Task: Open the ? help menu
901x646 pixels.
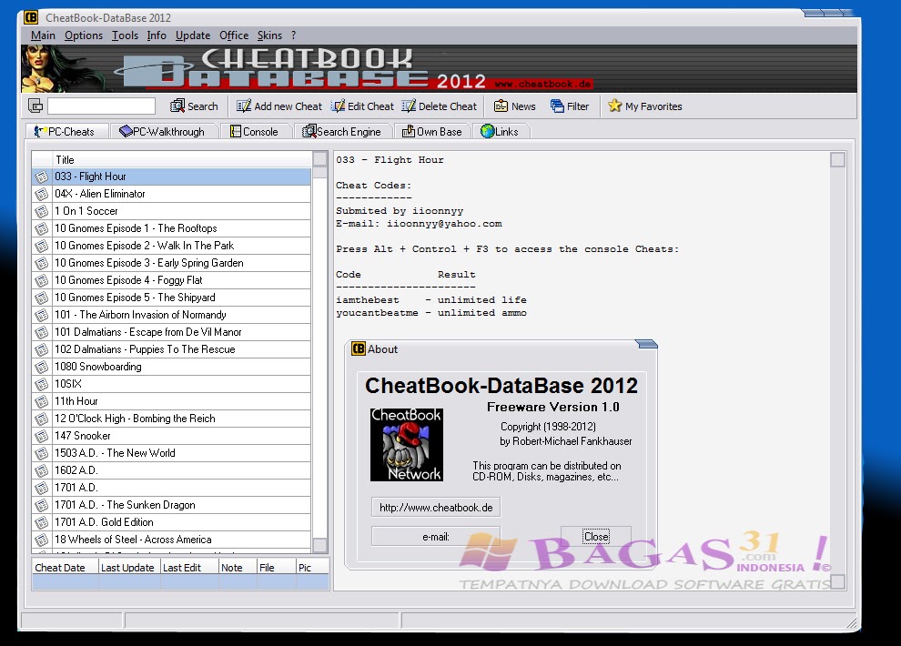Action: (x=294, y=35)
